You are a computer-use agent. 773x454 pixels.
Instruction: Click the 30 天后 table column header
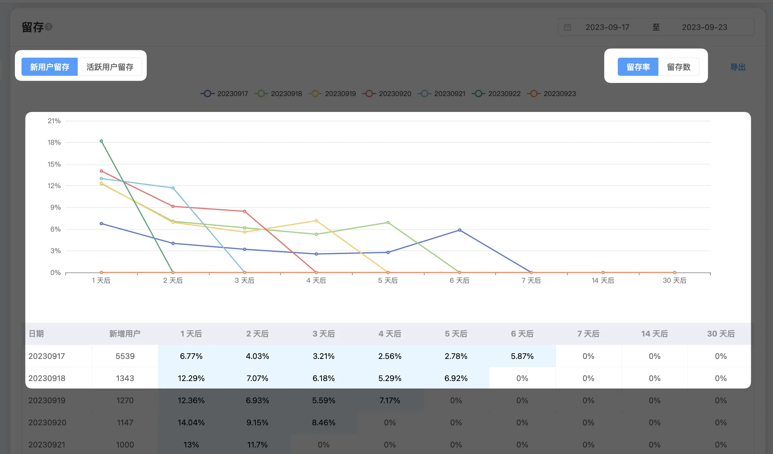click(x=721, y=334)
